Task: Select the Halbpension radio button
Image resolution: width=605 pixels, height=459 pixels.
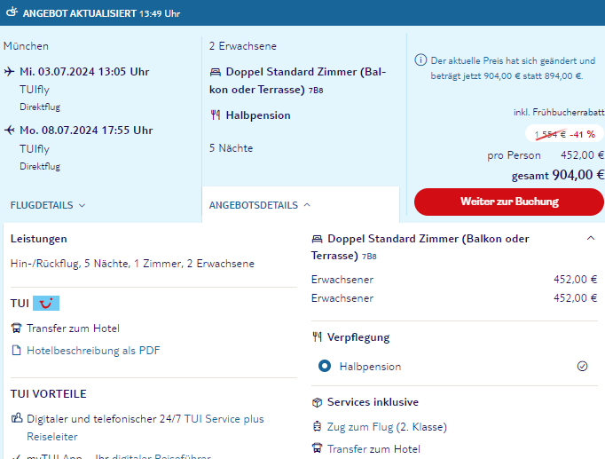Action: 325,366
